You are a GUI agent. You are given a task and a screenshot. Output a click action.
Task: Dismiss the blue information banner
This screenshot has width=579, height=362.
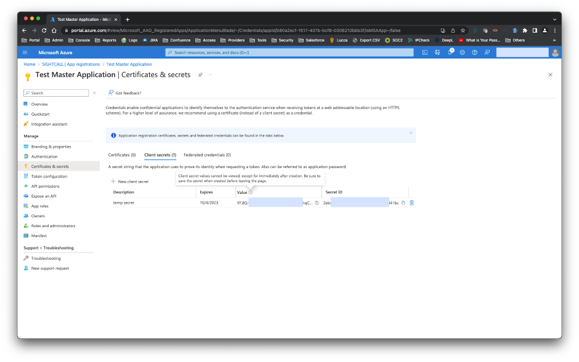click(411, 133)
